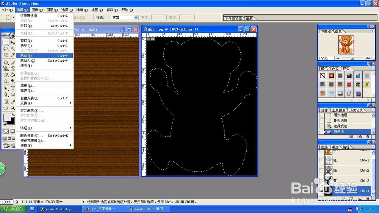Select the Healing Brush tool
This screenshot has width=379, height=213.
(x=6, y=63)
